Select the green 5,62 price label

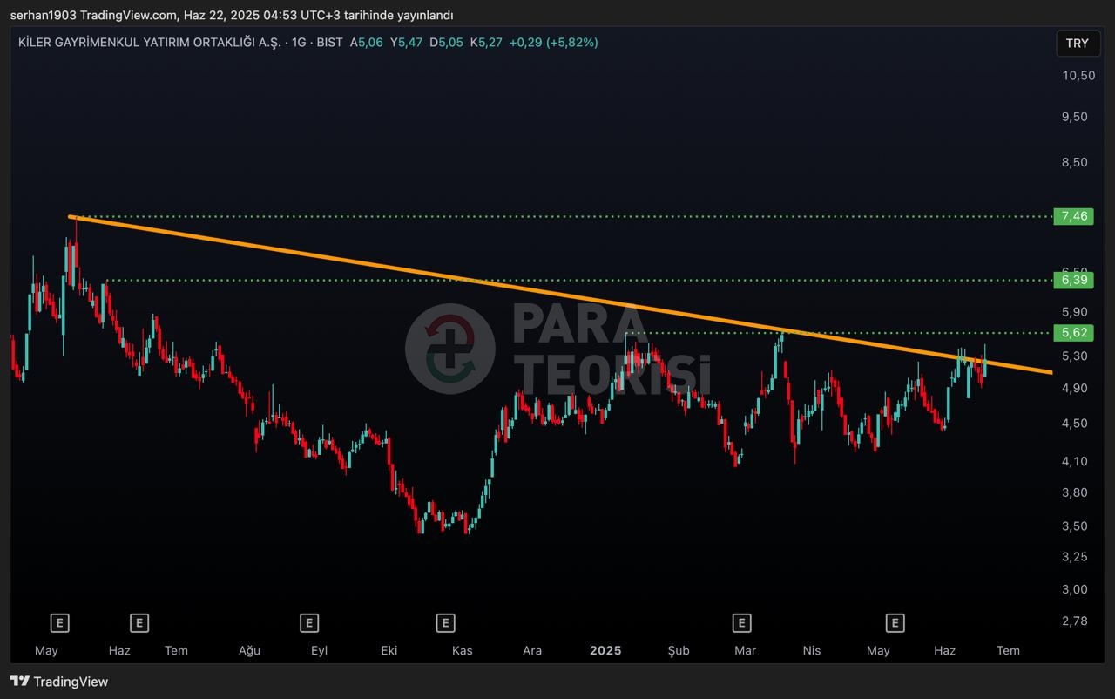tap(1072, 333)
